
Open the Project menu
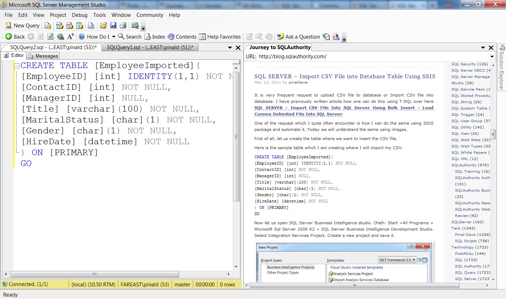[58, 15]
